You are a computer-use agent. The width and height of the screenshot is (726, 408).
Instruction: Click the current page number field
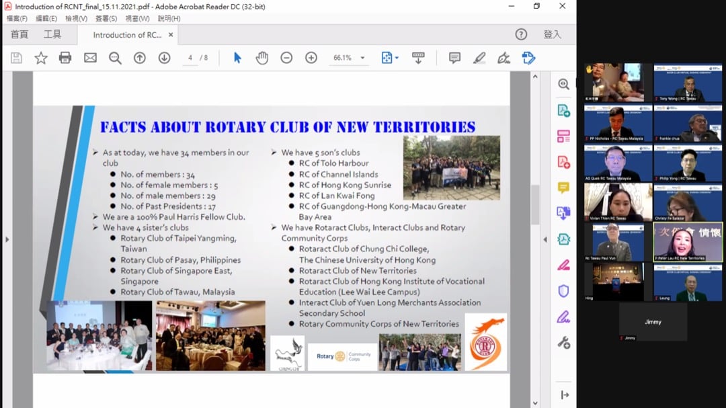click(x=190, y=58)
